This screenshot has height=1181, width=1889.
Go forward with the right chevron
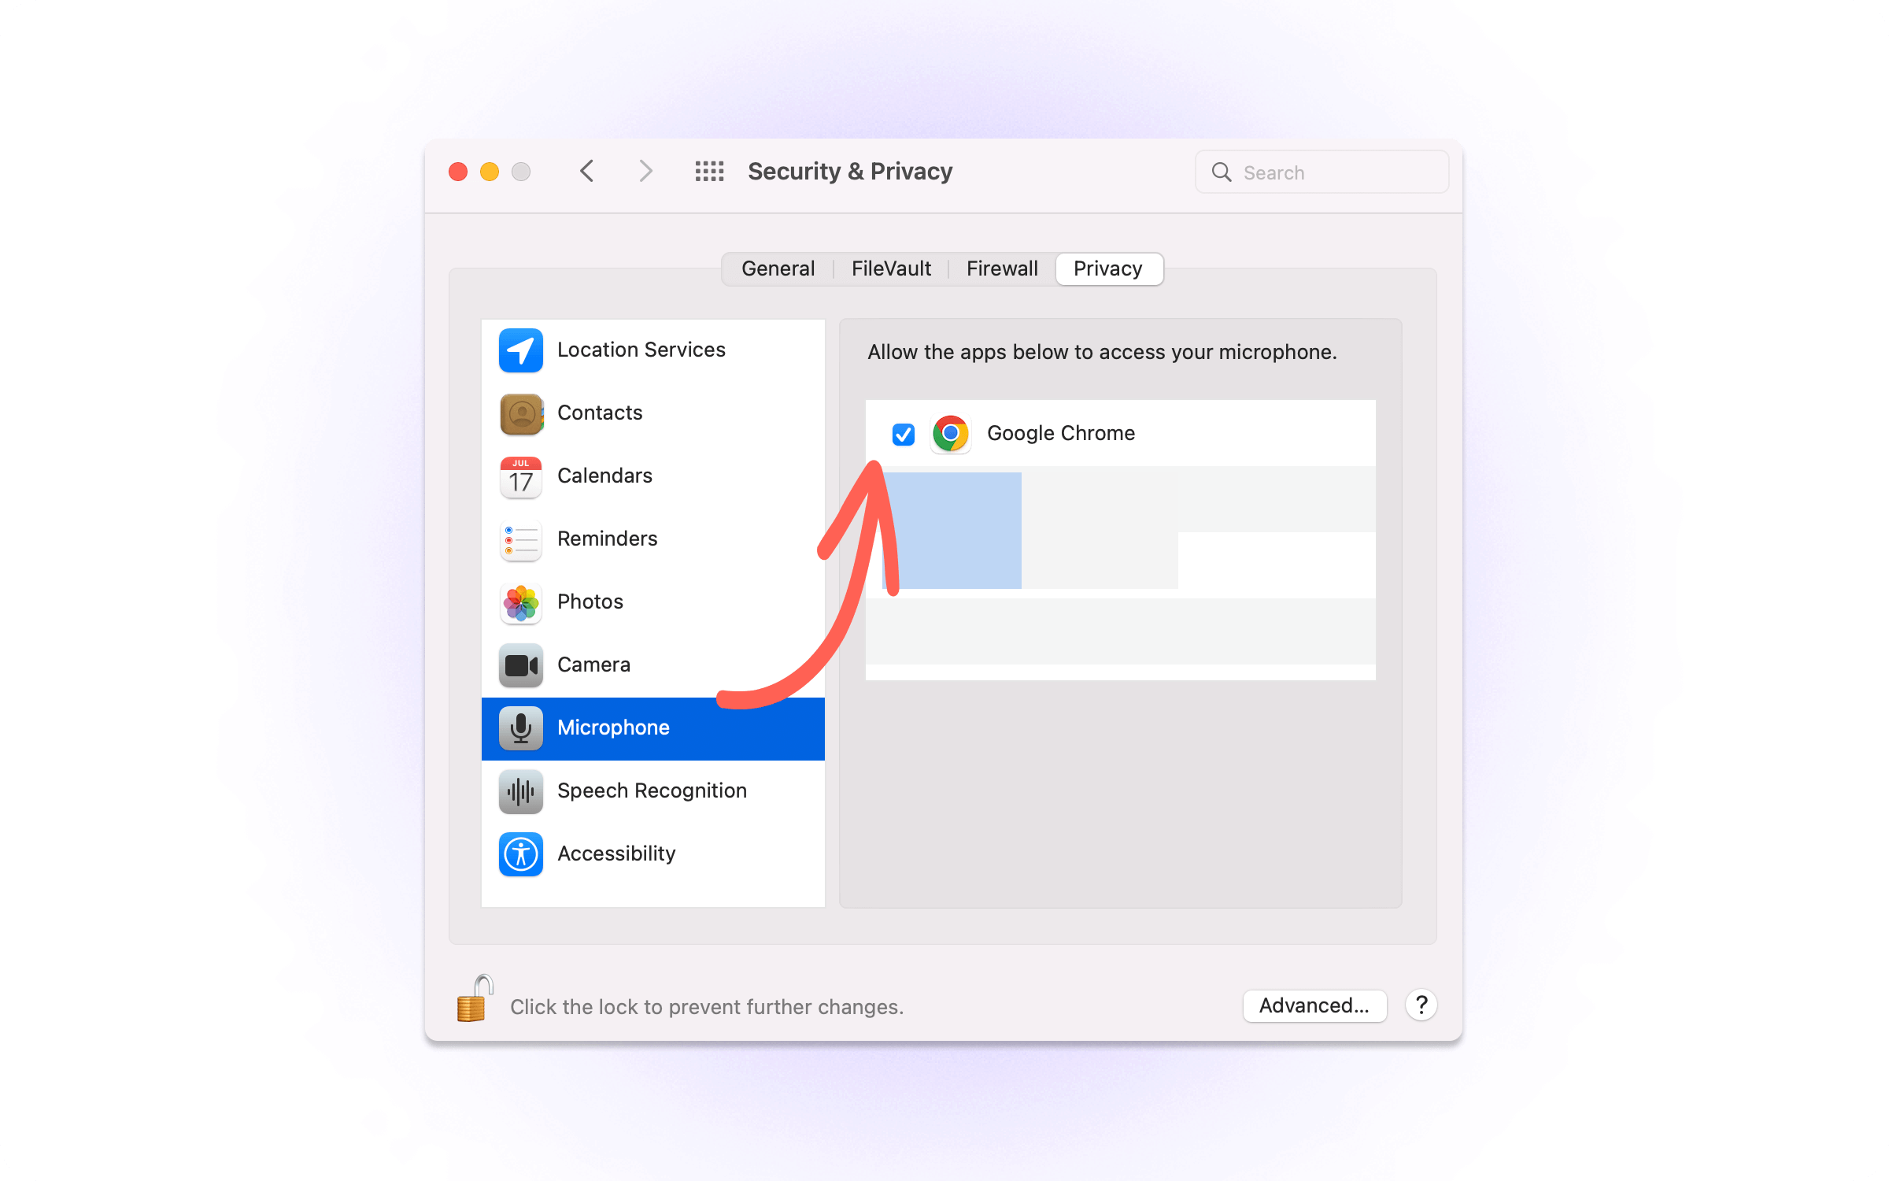(x=645, y=171)
